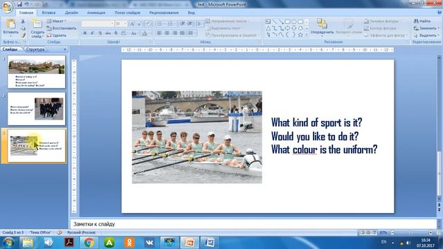443x249 pixels.
Task: Click the Clear Formatting icon
Action: (148, 24)
